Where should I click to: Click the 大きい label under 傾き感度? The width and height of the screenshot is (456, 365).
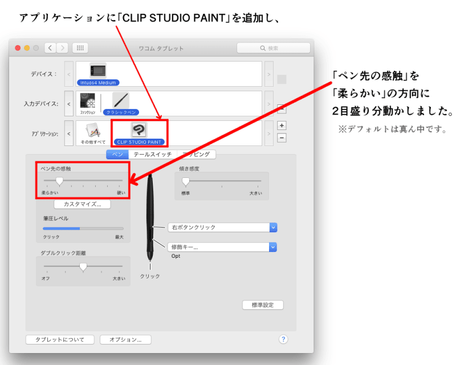click(x=255, y=193)
